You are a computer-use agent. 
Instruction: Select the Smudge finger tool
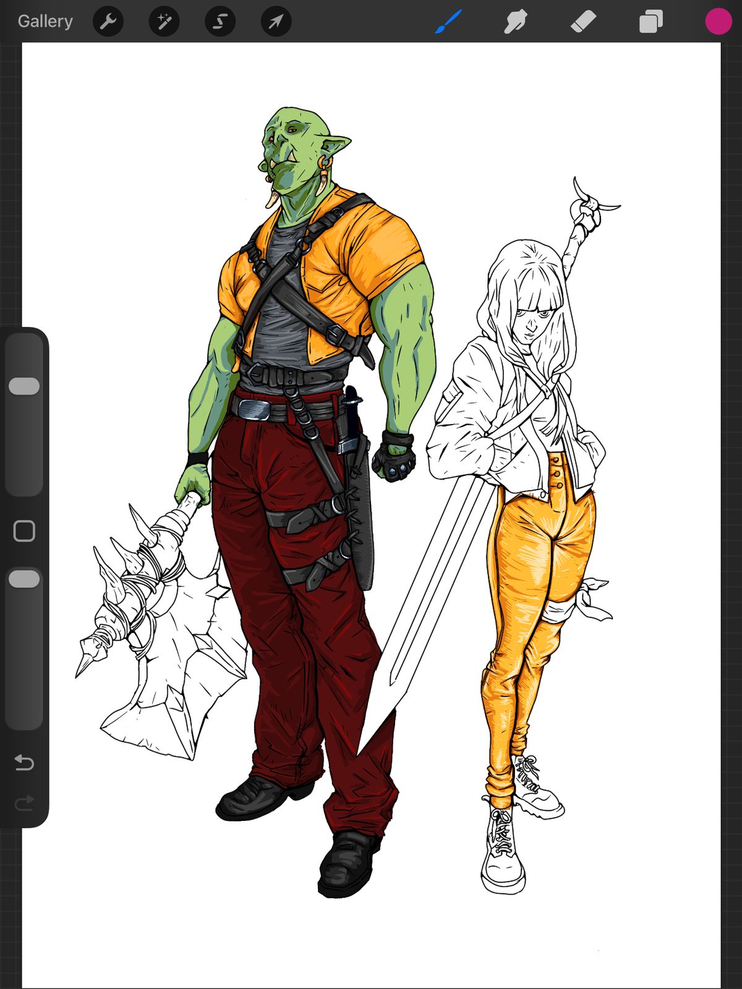pos(516,22)
